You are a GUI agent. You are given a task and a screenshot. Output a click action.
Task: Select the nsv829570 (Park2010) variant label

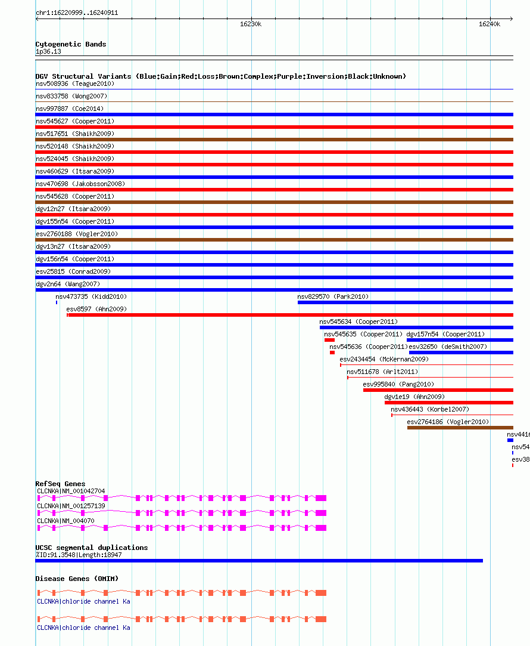point(333,296)
